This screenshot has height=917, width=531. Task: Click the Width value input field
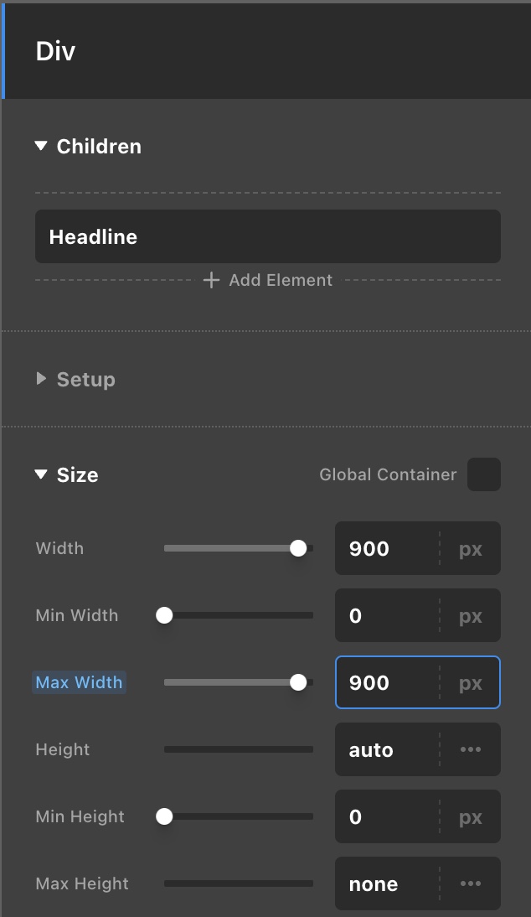pyautogui.click(x=385, y=549)
